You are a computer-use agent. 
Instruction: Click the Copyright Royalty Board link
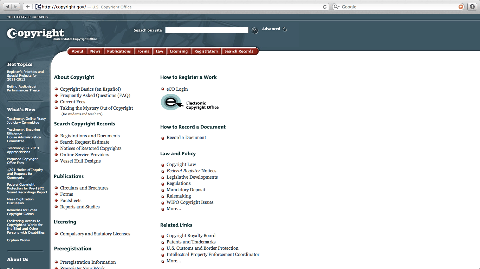191,235
